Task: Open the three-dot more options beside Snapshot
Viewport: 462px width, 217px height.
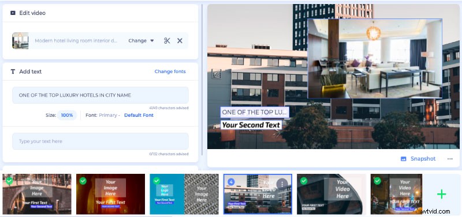Action: [450, 159]
